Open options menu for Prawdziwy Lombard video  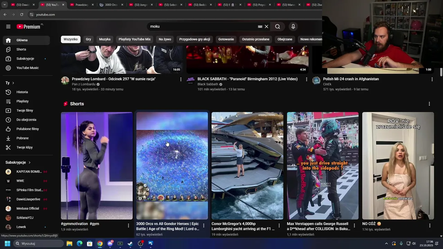tap(181, 80)
